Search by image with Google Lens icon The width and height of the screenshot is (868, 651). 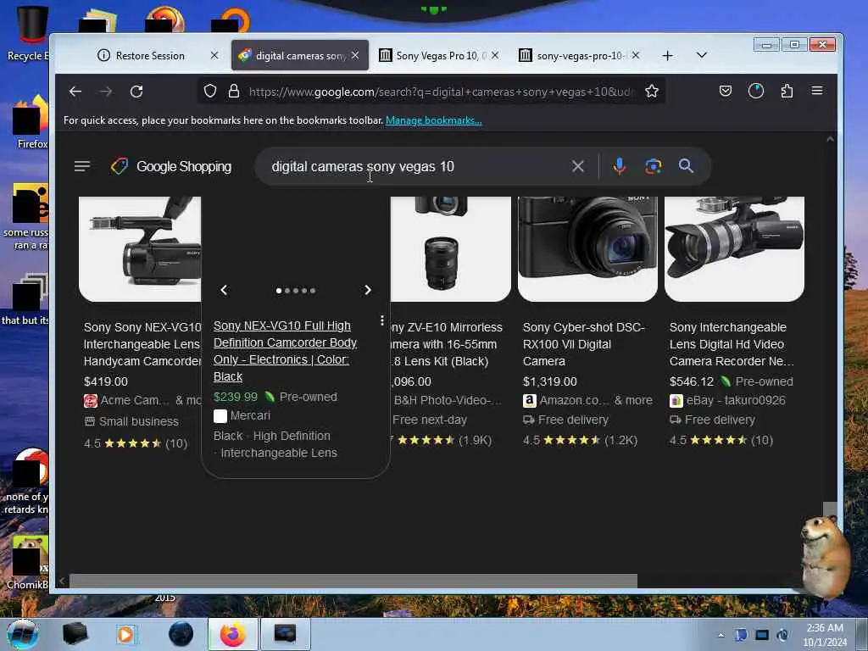[x=654, y=166]
